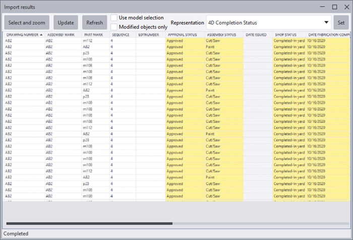Enable the Use model selection checkbox
Image resolution: width=353 pixels, height=240 pixels.
114,18
